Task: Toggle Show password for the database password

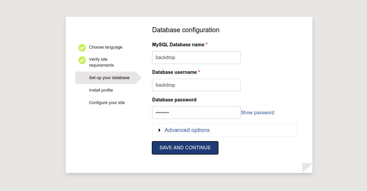Action: coord(257,113)
